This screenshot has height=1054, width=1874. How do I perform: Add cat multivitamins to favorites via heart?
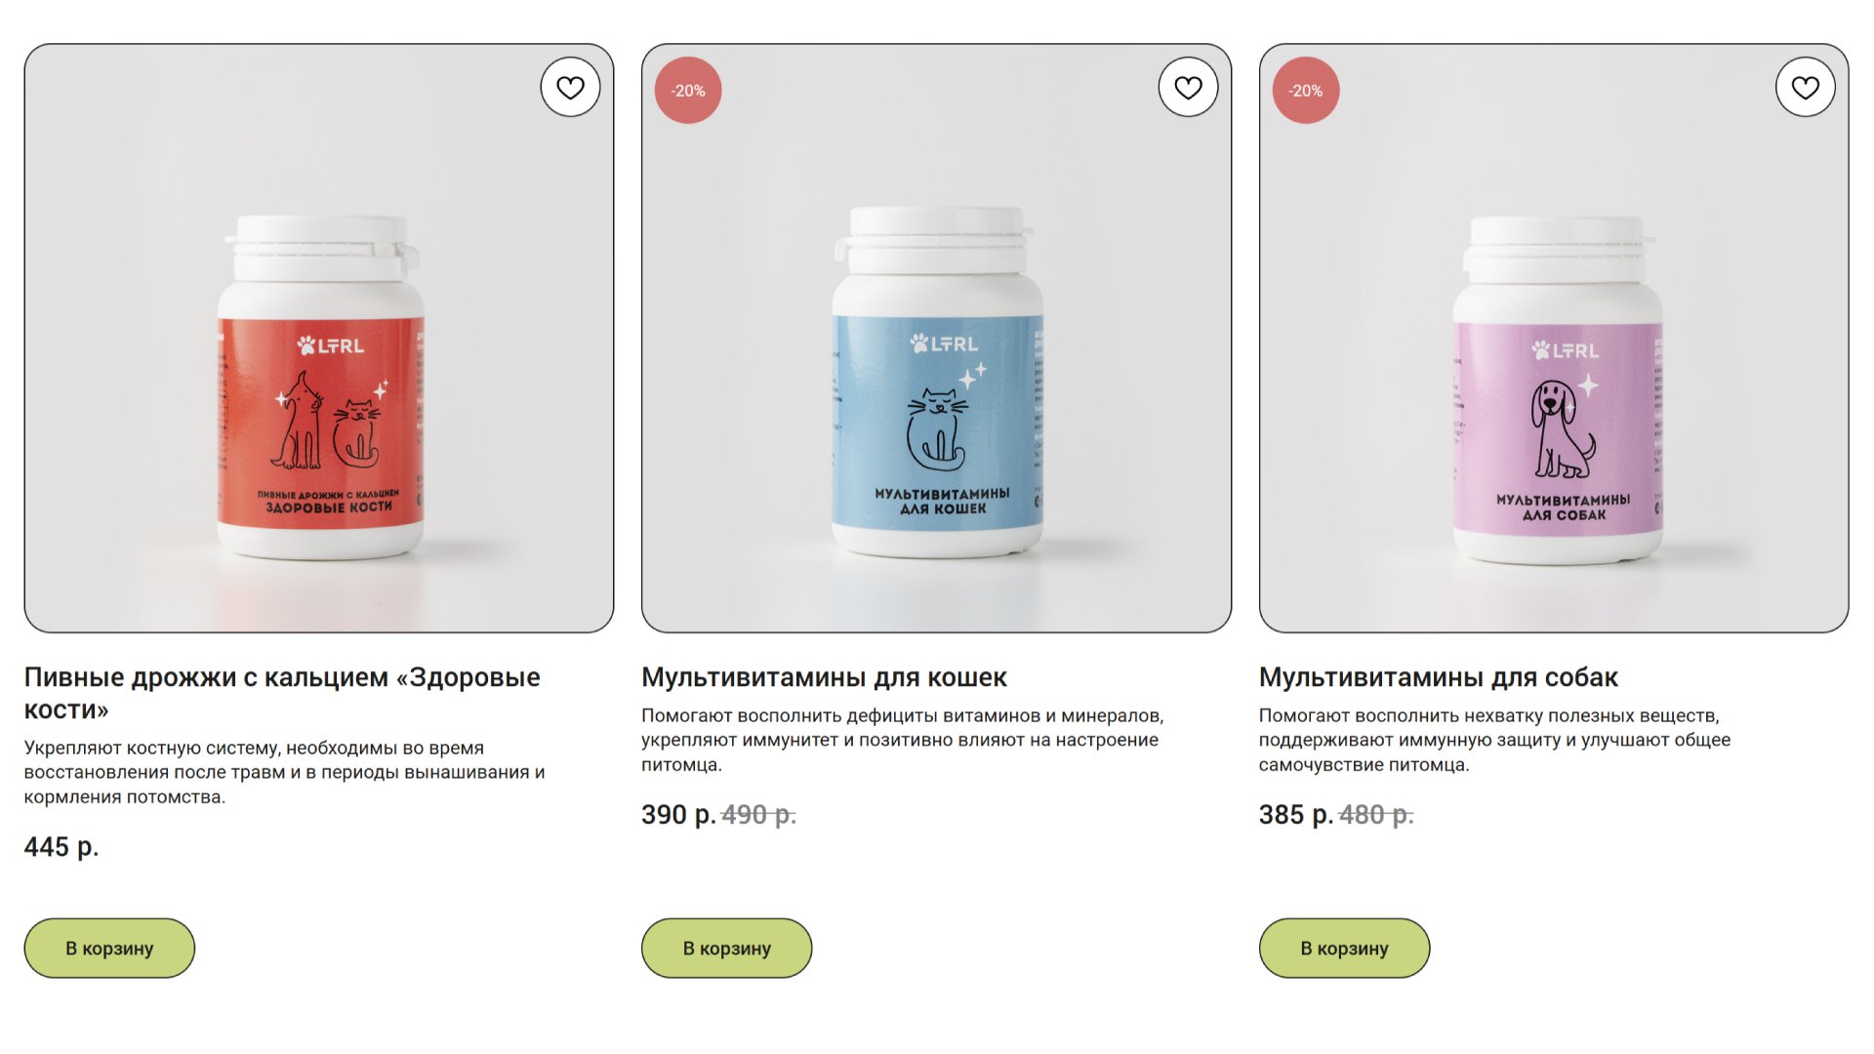click(x=1188, y=88)
